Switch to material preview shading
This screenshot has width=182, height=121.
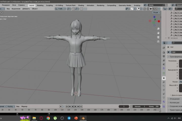154,9
